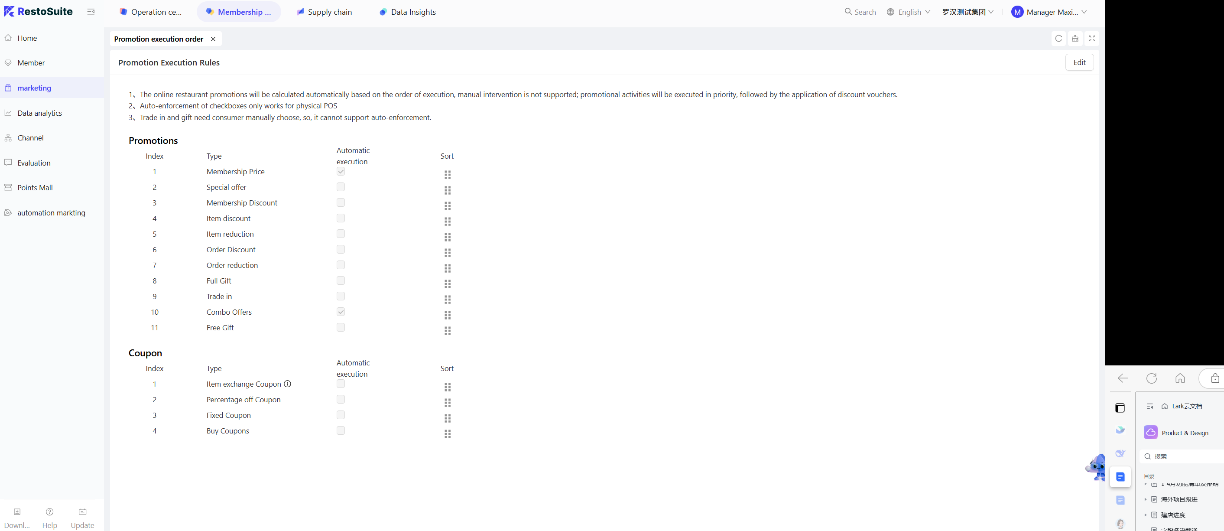
Task: Click the Download icon in sidebar
Action: click(x=17, y=512)
